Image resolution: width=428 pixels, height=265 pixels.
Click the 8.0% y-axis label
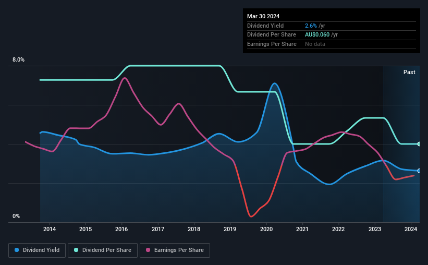pyautogui.click(x=18, y=60)
